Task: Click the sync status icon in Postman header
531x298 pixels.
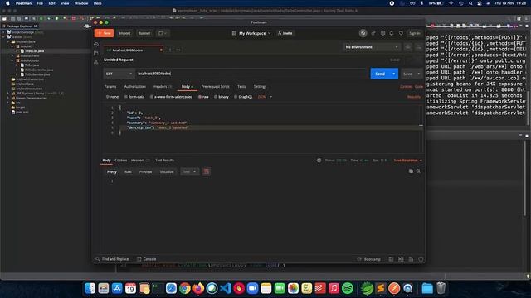Action: [x=363, y=33]
